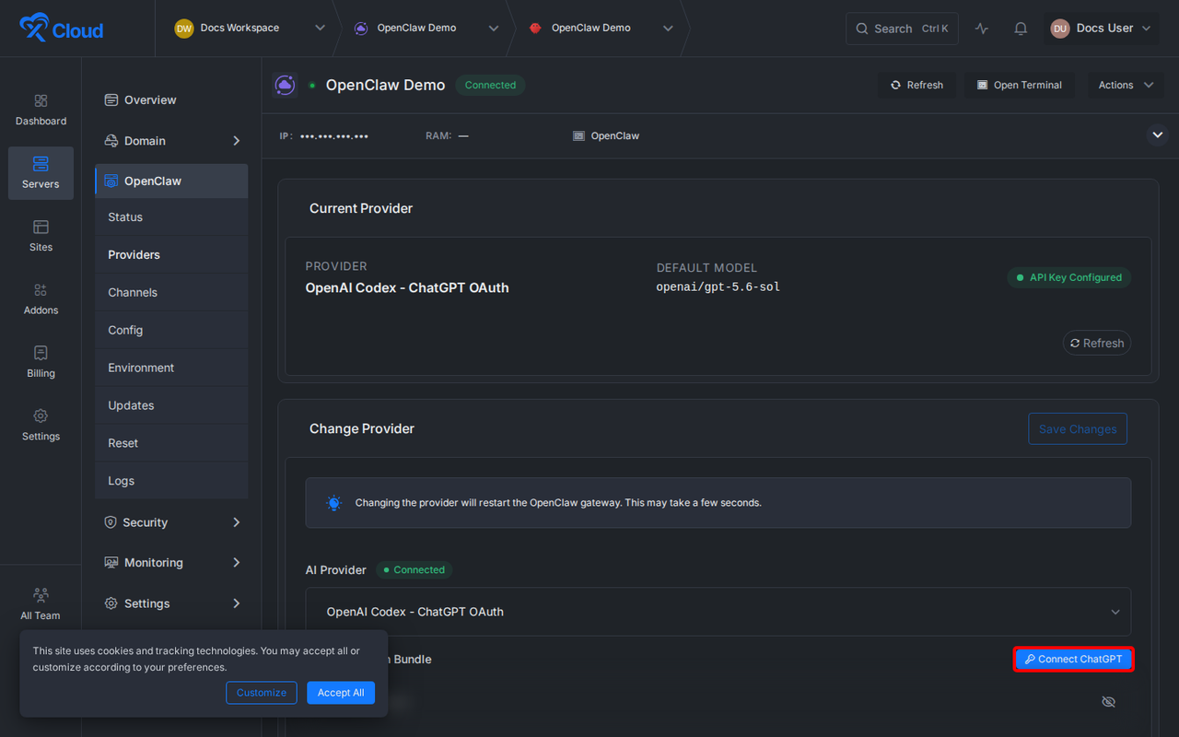
Task: Click the Connected status badge in header
Action: click(x=490, y=85)
